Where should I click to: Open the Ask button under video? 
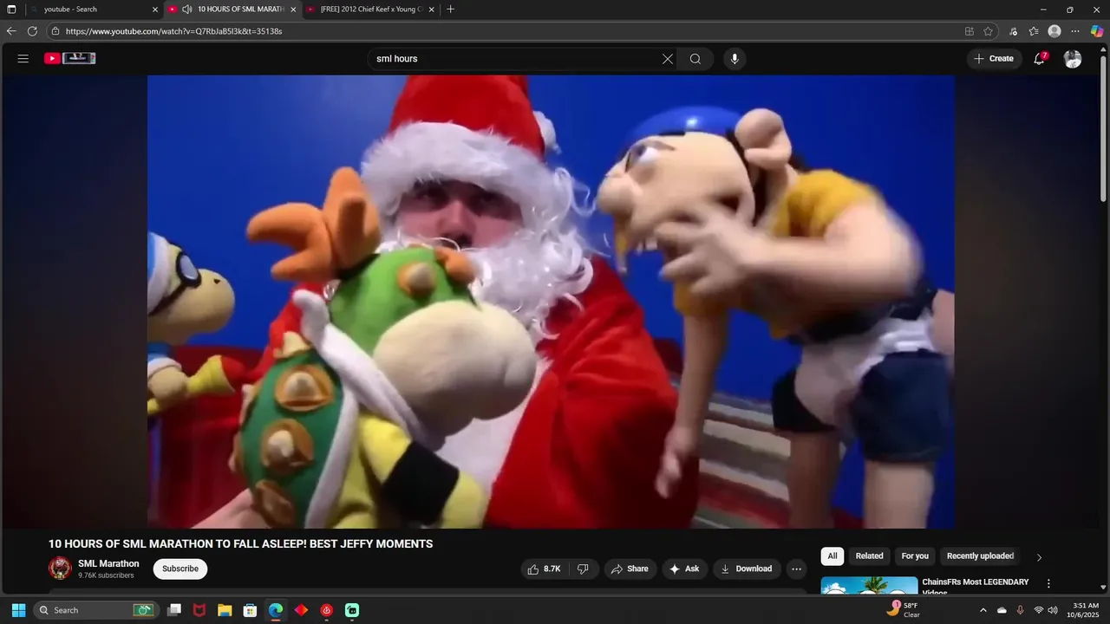(x=685, y=569)
